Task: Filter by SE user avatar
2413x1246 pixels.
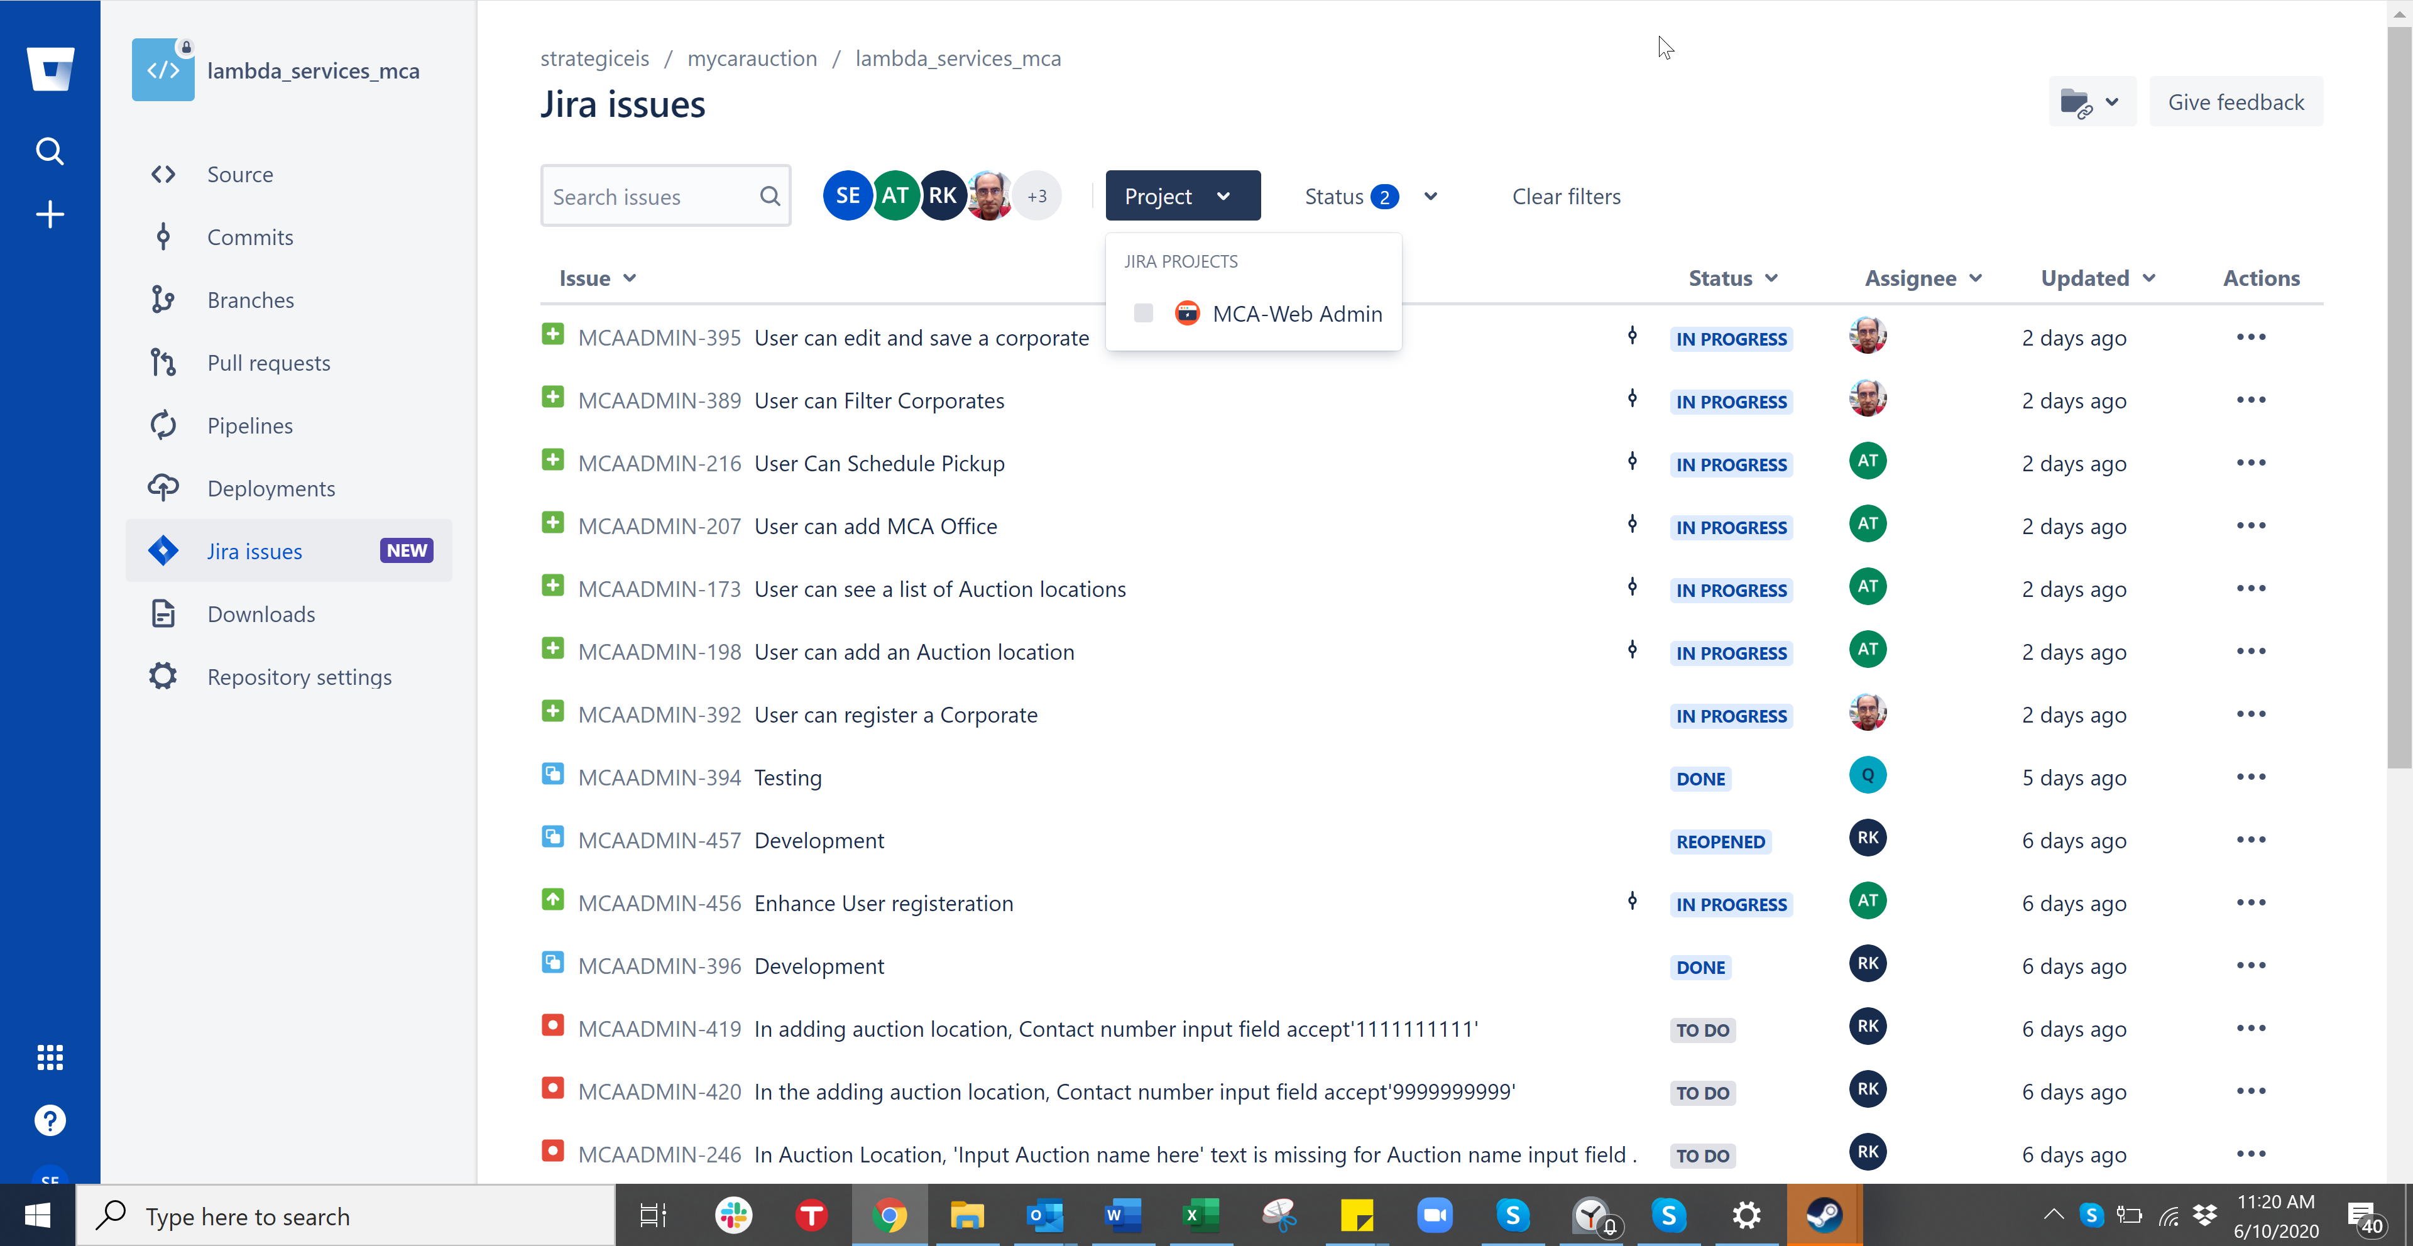Action: [848, 196]
